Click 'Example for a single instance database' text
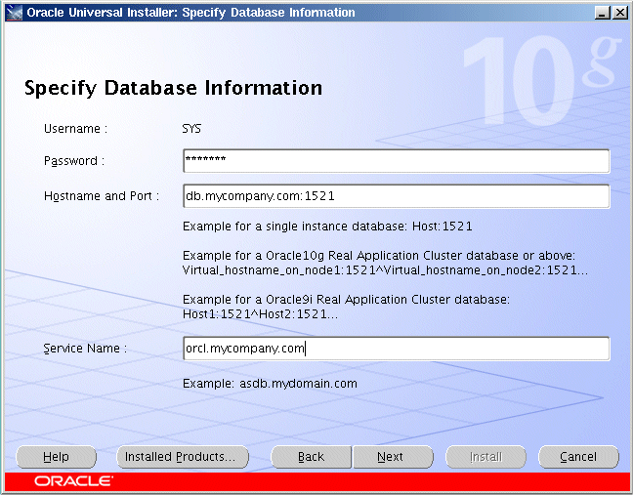Image resolution: width=633 pixels, height=495 pixels. click(327, 226)
